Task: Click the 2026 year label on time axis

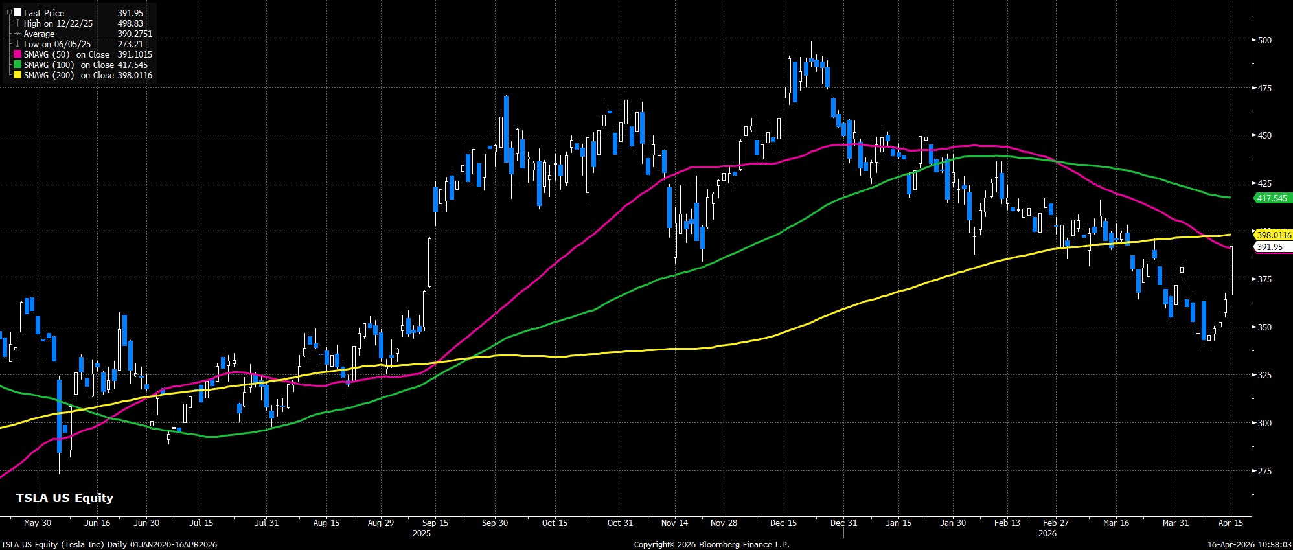Action: click(1047, 533)
